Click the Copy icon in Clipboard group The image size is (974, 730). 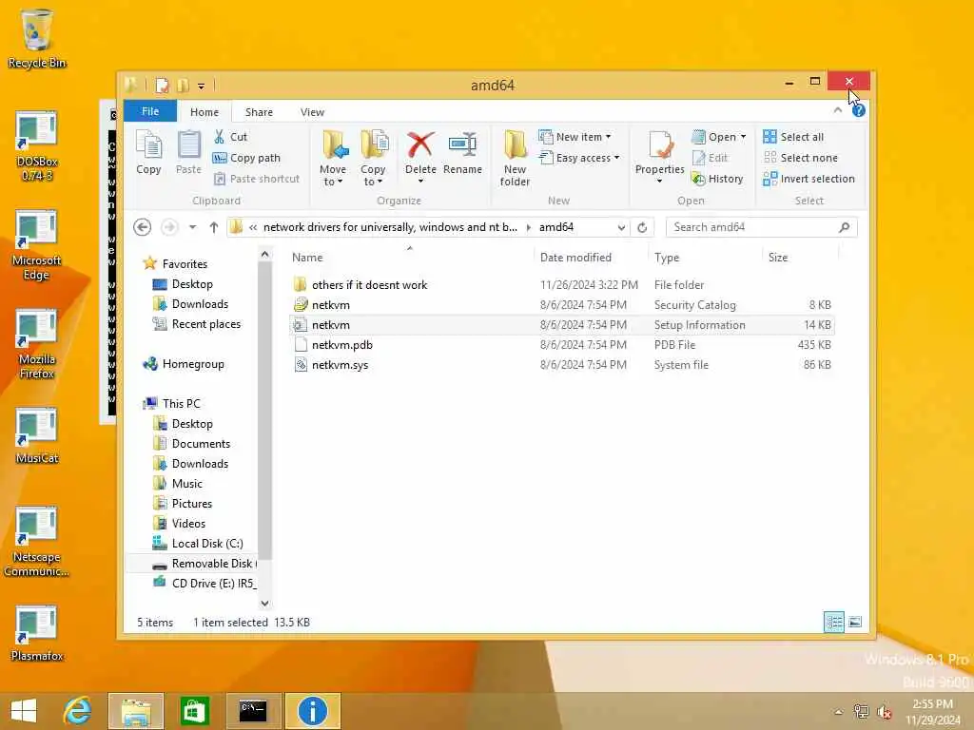pos(148,152)
